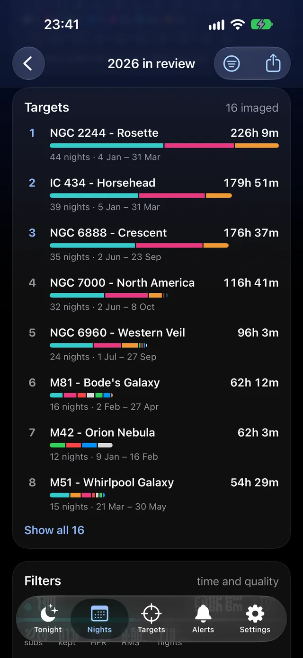Open the Targets crosshair tab
Viewport: 303px width, 658px height.
pyautogui.click(x=151, y=620)
